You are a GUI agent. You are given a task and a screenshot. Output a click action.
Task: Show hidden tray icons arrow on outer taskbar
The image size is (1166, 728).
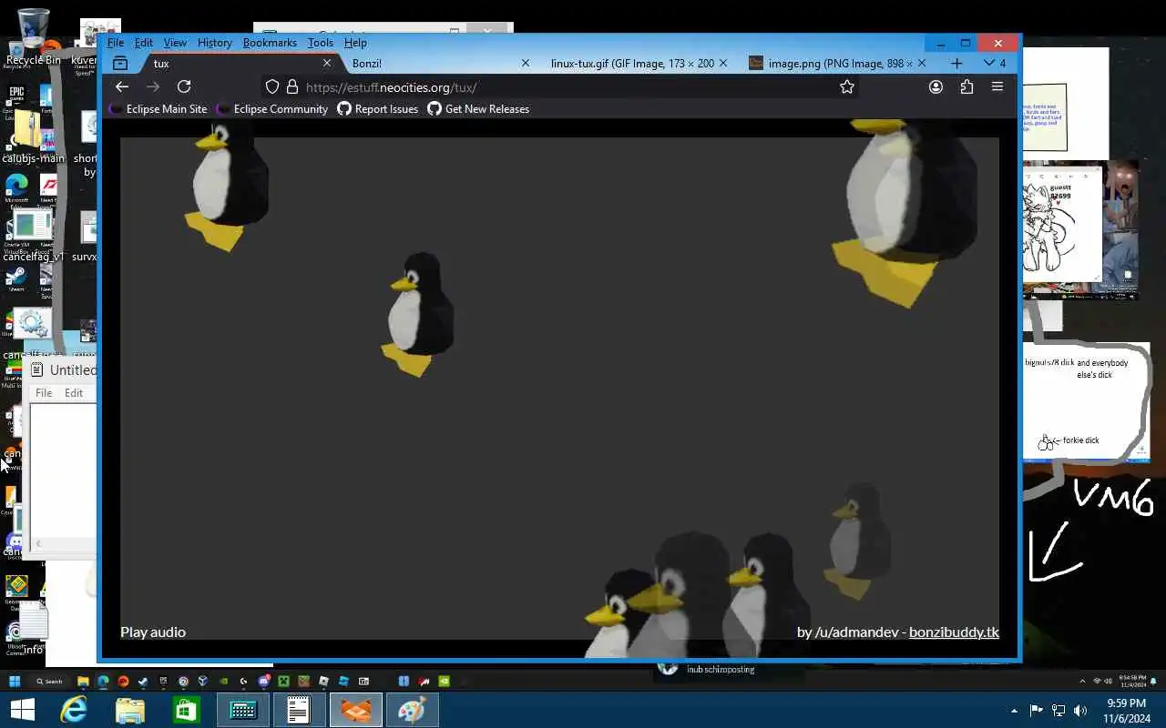point(1014,711)
